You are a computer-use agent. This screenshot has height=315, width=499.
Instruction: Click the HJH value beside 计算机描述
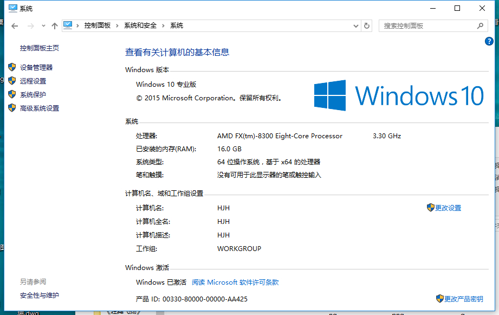click(x=223, y=235)
